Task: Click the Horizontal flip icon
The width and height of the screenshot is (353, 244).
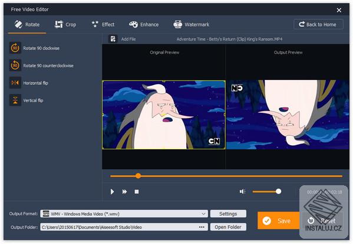Action: pos(15,83)
